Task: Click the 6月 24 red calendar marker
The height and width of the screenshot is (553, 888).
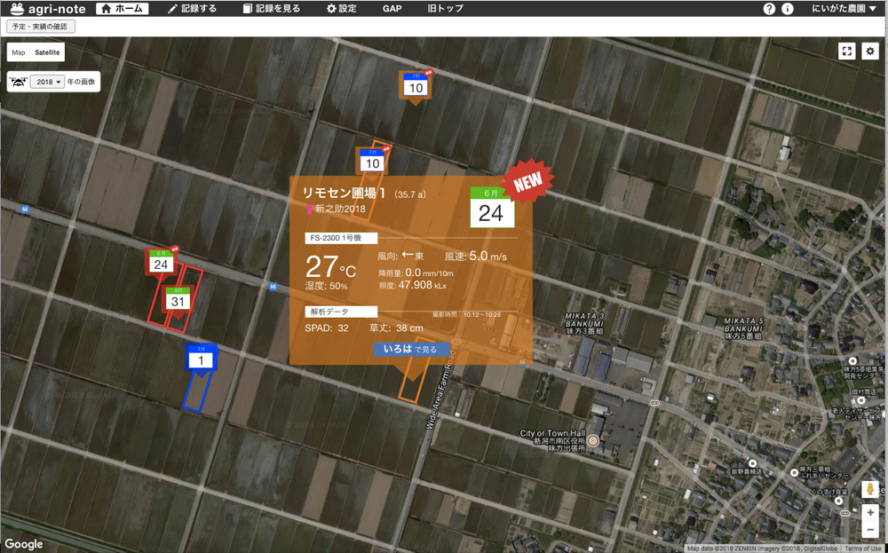Action: point(162,263)
